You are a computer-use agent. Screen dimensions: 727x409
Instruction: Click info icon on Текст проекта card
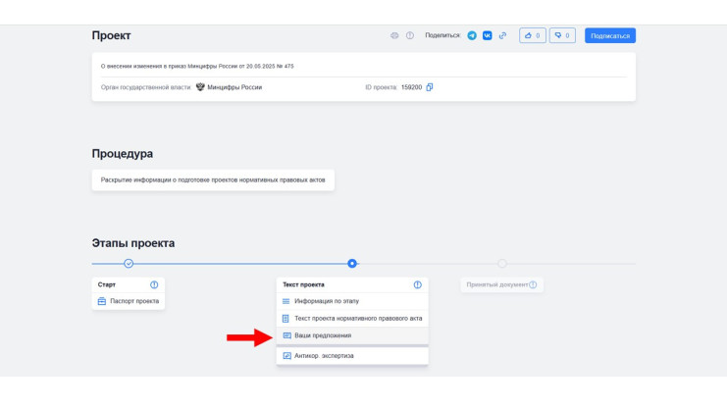coord(417,284)
